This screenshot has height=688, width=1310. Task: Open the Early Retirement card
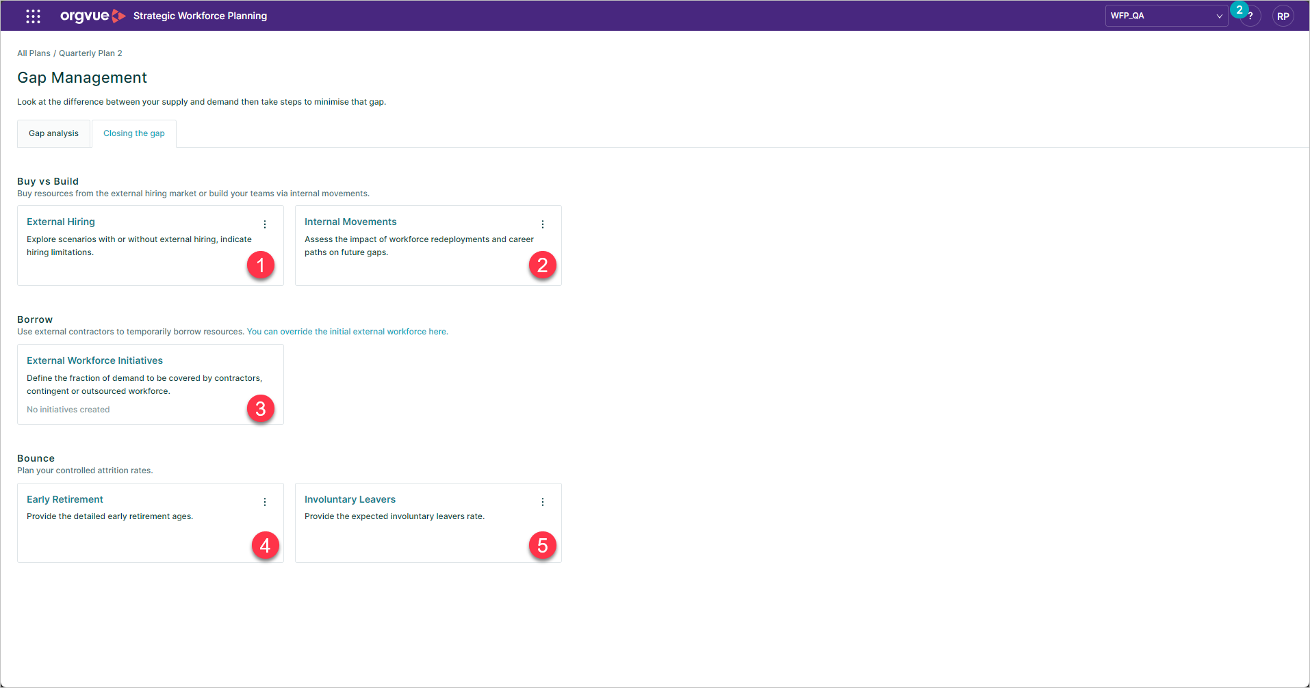[x=65, y=499]
